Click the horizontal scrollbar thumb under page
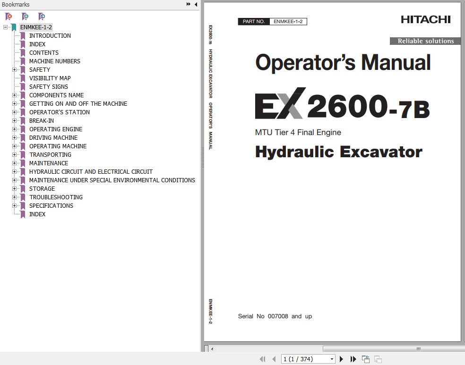The image size is (465, 365). click(x=394, y=348)
